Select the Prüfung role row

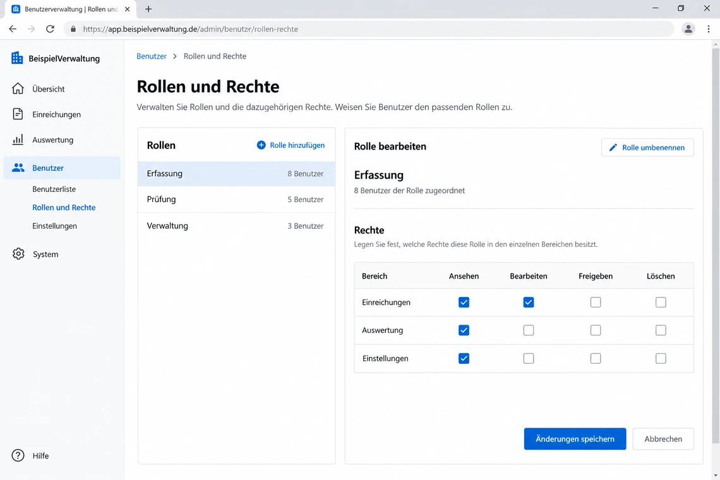tap(236, 200)
